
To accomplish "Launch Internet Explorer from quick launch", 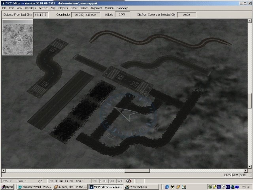I will (167, 187).
